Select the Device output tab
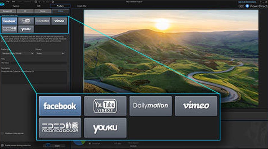268x149 pixels. pos(43,11)
